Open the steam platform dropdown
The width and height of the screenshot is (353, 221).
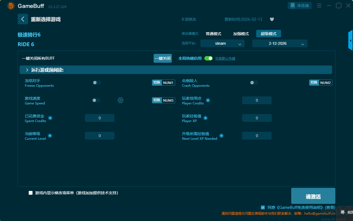[223, 43]
